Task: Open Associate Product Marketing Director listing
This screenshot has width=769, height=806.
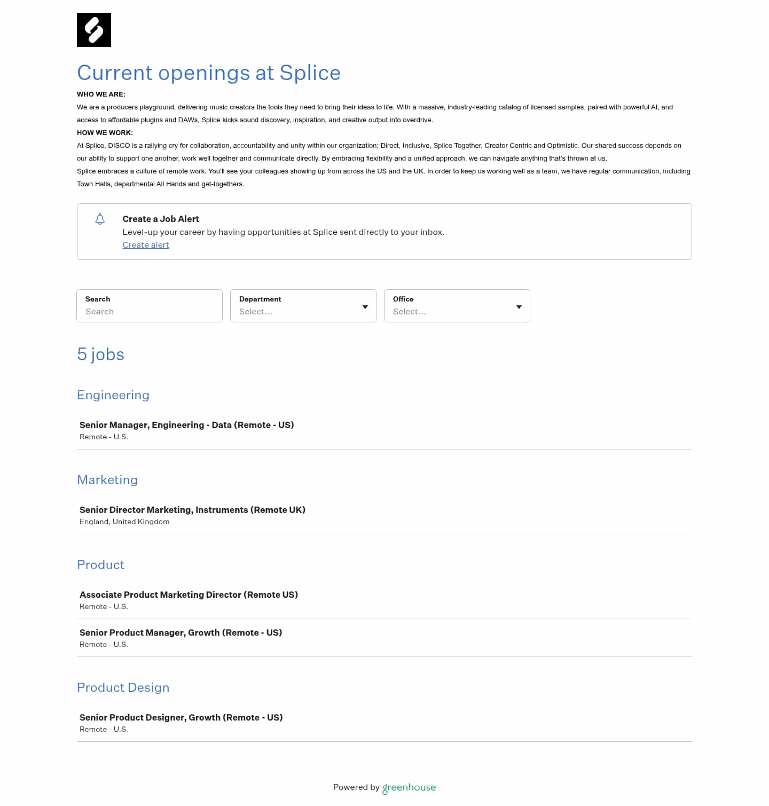Action: pos(189,595)
